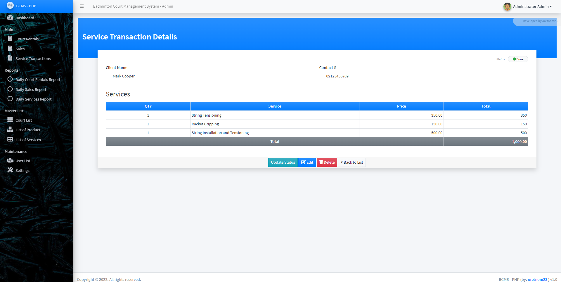Click the Dashboard gauge icon
This screenshot has height=282, width=561.
10,18
